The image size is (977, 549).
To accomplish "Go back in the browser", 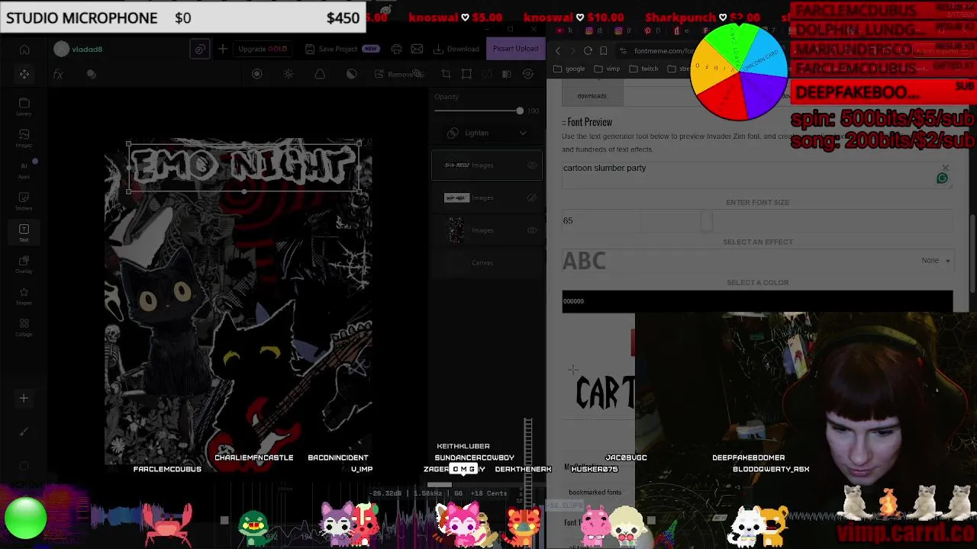I will coord(557,50).
